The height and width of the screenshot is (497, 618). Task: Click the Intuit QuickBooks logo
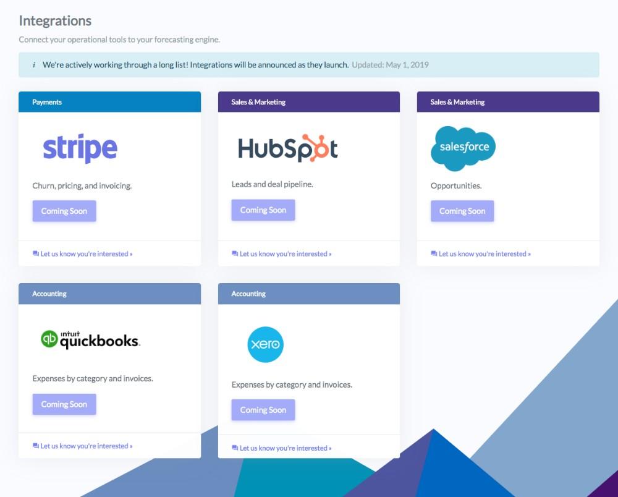pos(90,340)
